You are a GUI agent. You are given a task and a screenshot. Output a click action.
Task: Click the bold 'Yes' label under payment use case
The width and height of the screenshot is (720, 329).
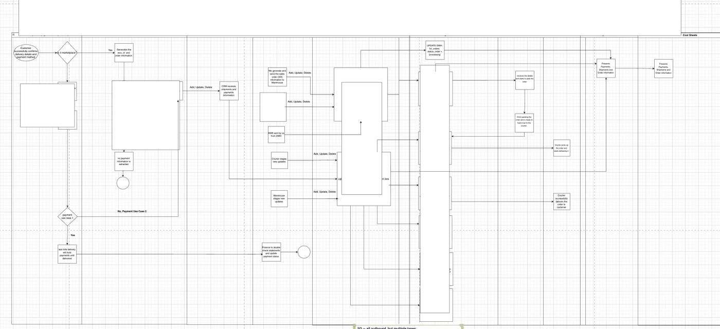pyautogui.click(x=73, y=235)
